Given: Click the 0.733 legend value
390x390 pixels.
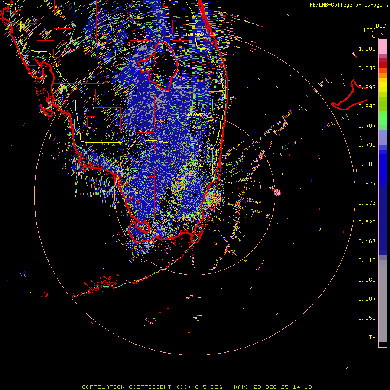Looking at the screenshot, I should (x=367, y=145).
